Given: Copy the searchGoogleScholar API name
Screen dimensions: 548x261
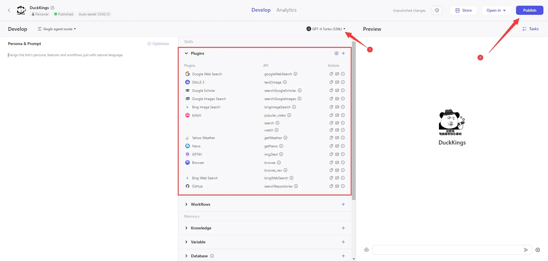Looking at the screenshot, I should [x=331, y=90].
